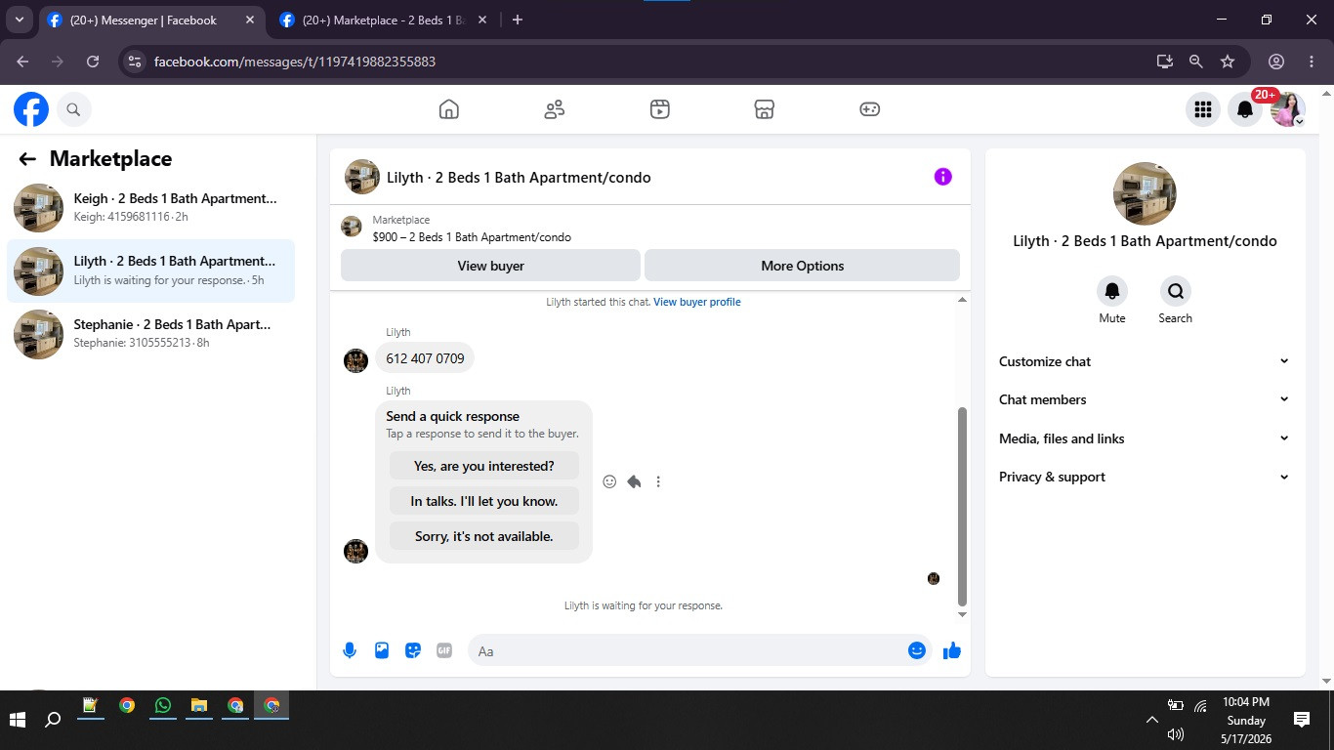Viewport: 1334px width, 750px height.
Task: Click the voice clip microphone icon
Action: 350,650
